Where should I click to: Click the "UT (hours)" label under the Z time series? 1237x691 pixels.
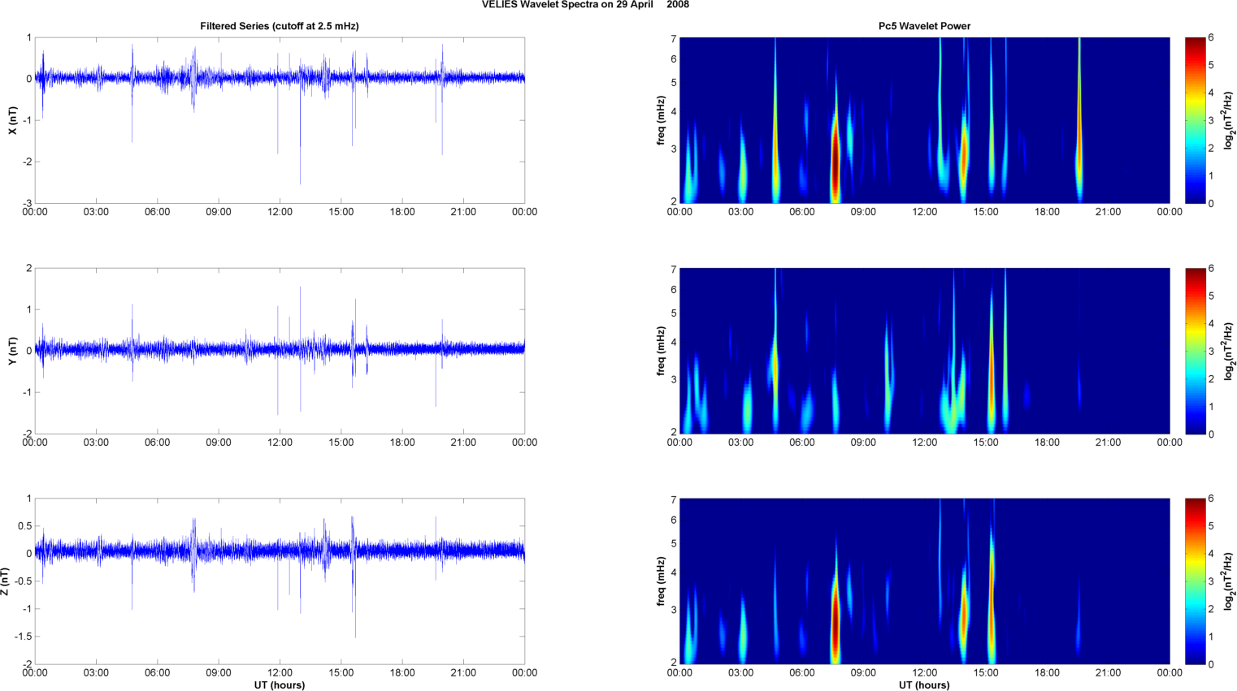(x=280, y=685)
